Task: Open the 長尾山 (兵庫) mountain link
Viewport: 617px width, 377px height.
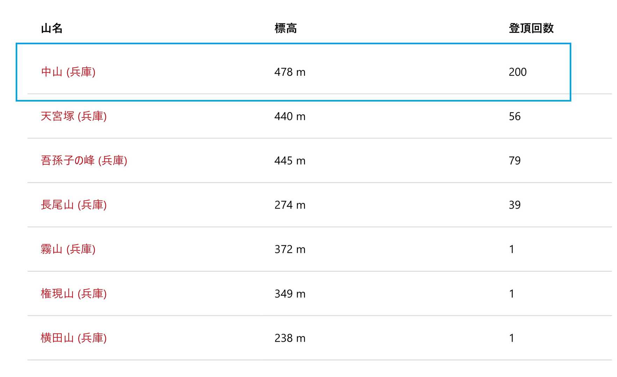Action: pyautogui.click(x=73, y=205)
